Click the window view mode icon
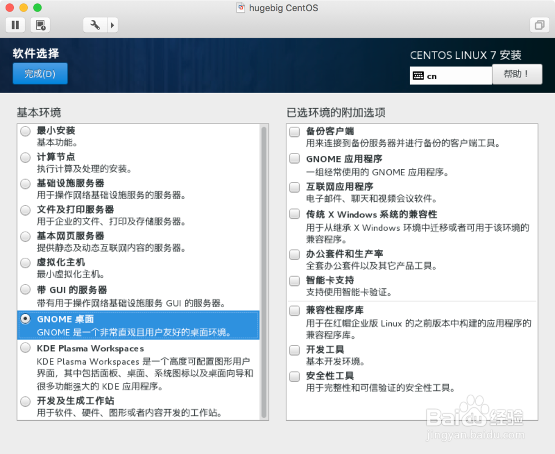The height and width of the screenshot is (454, 555). click(x=539, y=25)
